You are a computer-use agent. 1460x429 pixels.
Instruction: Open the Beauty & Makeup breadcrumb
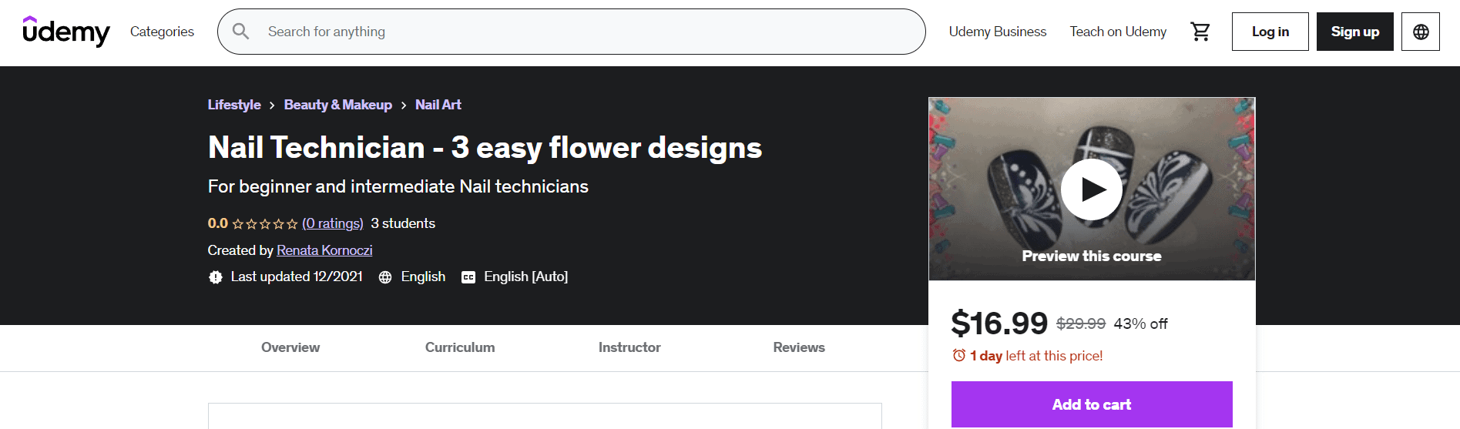(x=337, y=105)
